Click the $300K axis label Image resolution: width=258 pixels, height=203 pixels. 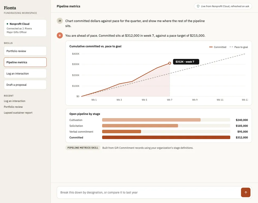point(76,64)
